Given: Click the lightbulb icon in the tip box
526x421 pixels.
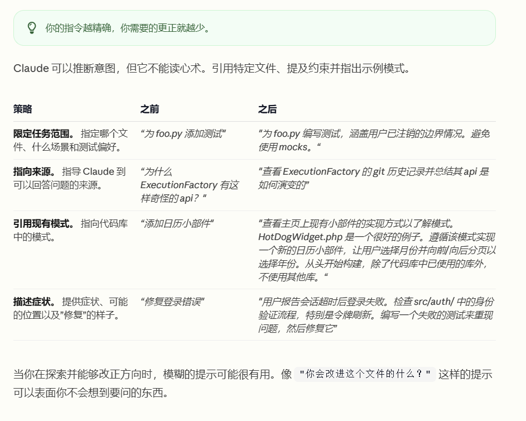Looking at the screenshot, I should [32, 28].
